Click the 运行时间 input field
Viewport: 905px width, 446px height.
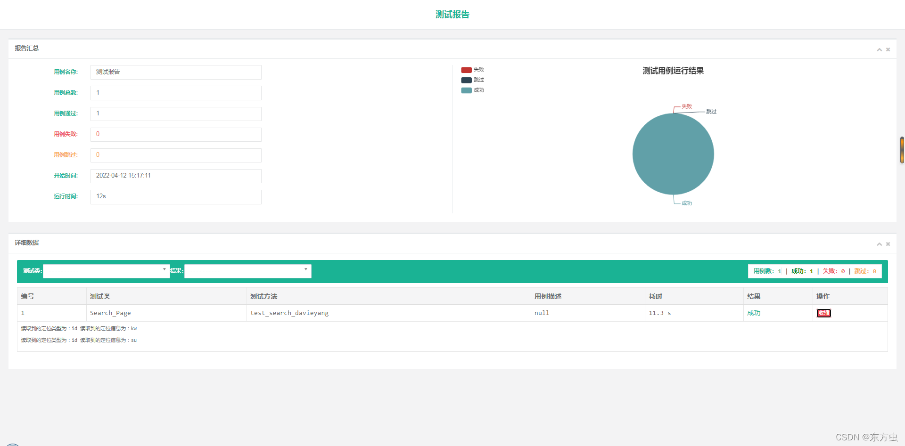click(x=176, y=197)
